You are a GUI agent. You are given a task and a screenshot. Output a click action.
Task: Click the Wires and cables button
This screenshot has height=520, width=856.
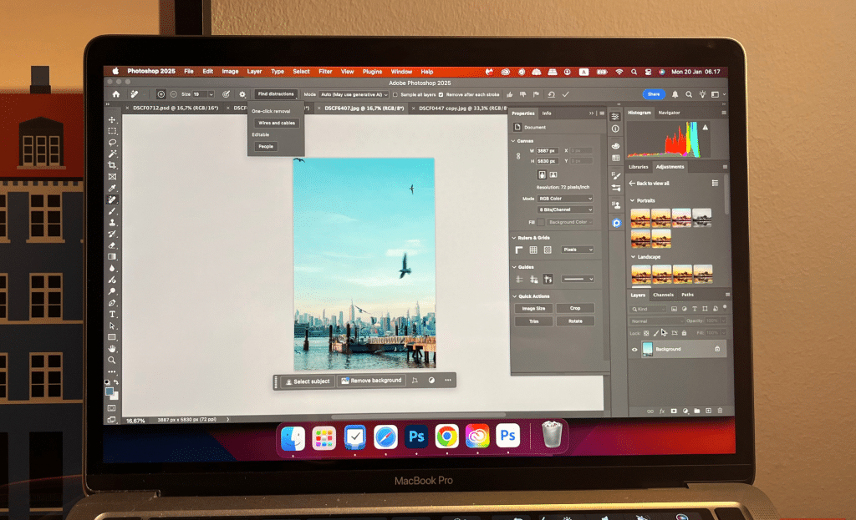pos(277,123)
